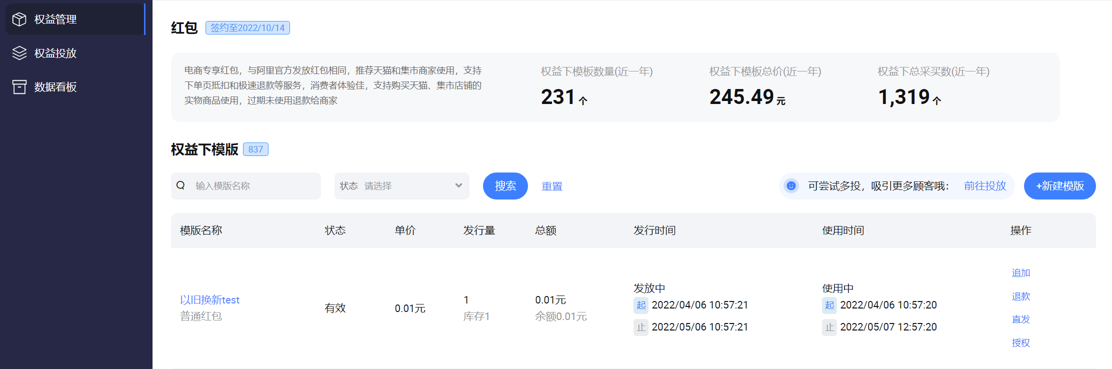Click the 重置 link
This screenshot has width=1112, height=369.
click(552, 186)
